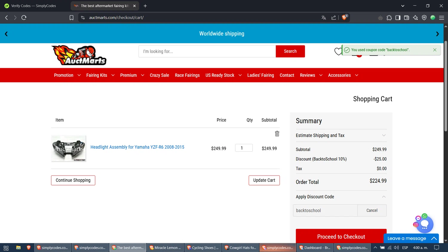Viewport: 448px width, 252px height.
Task: Click the AuctMarts logo
Action: pos(79,55)
